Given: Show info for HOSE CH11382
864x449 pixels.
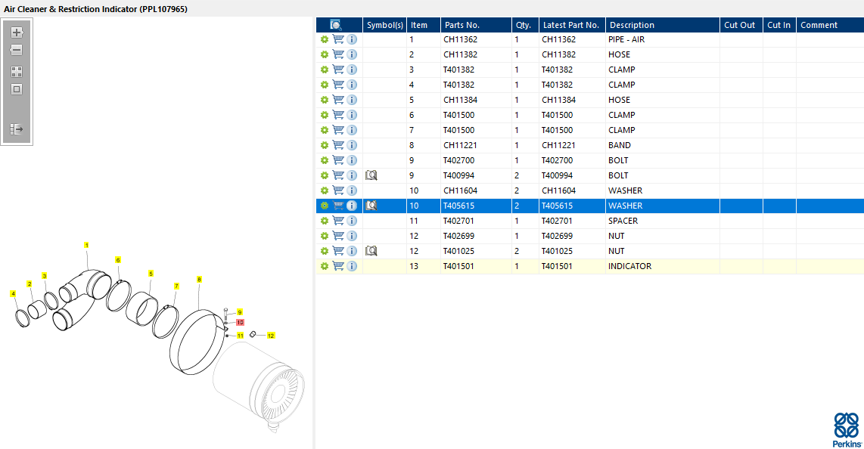Looking at the screenshot, I should pos(352,54).
